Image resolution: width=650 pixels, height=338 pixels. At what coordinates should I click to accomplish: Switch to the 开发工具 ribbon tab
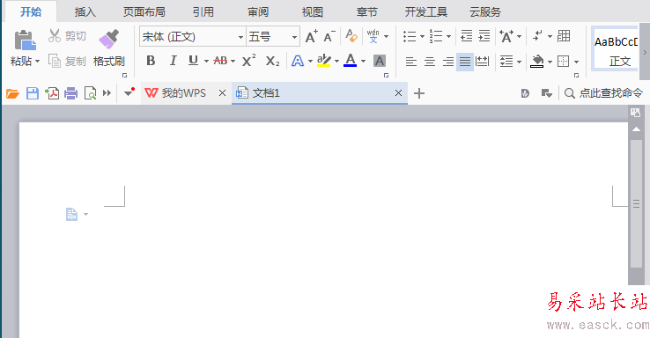[426, 12]
